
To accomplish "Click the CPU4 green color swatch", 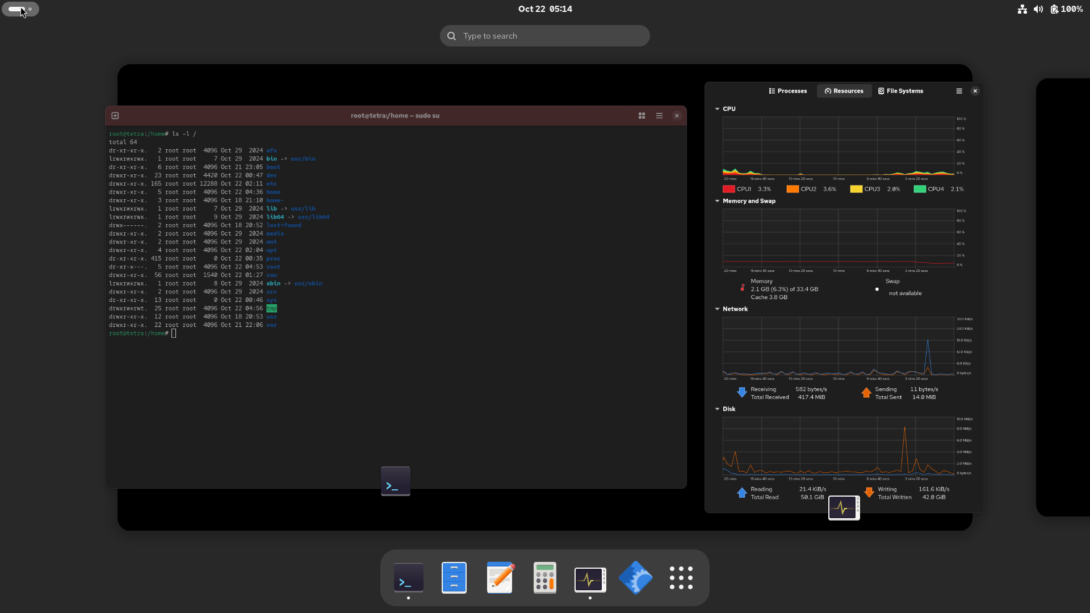I will (919, 189).
